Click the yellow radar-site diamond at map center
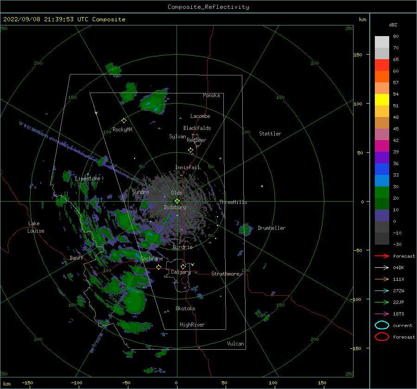 (x=177, y=201)
